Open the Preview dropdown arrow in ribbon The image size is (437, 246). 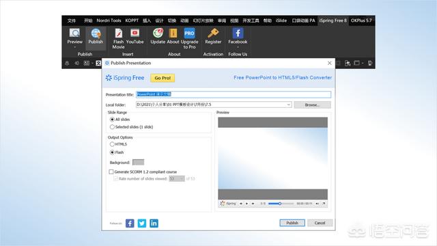tap(74, 47)
